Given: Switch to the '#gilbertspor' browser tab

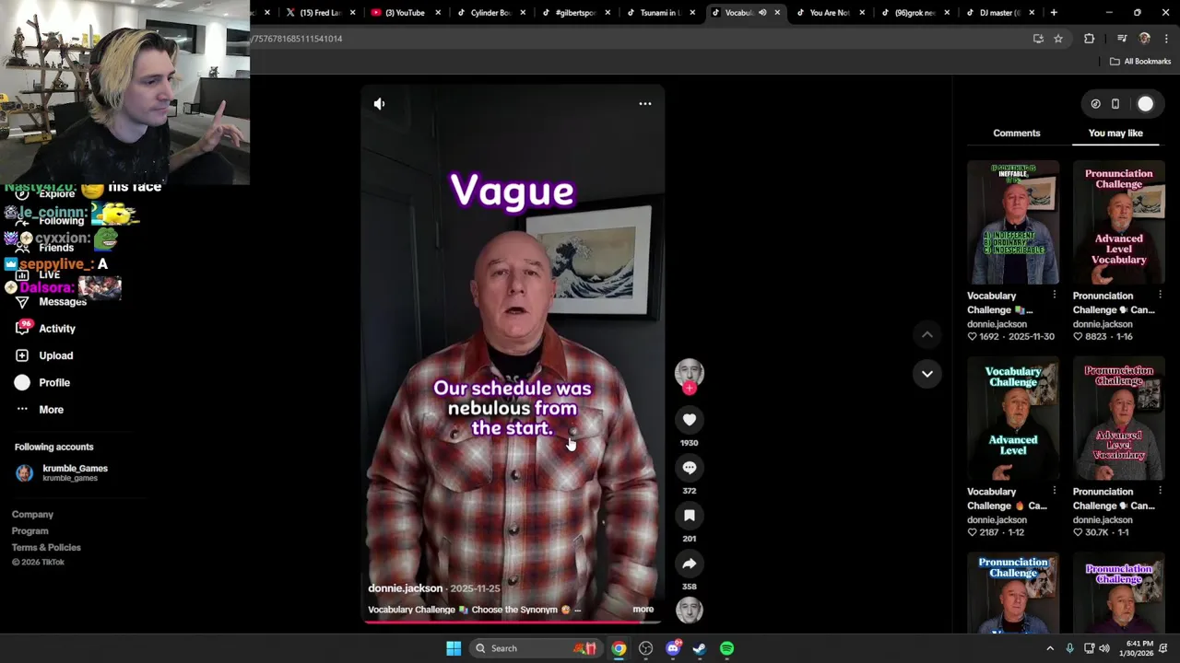Looking at the screenshot, I should pyautogui.click(x=574, y=13).
